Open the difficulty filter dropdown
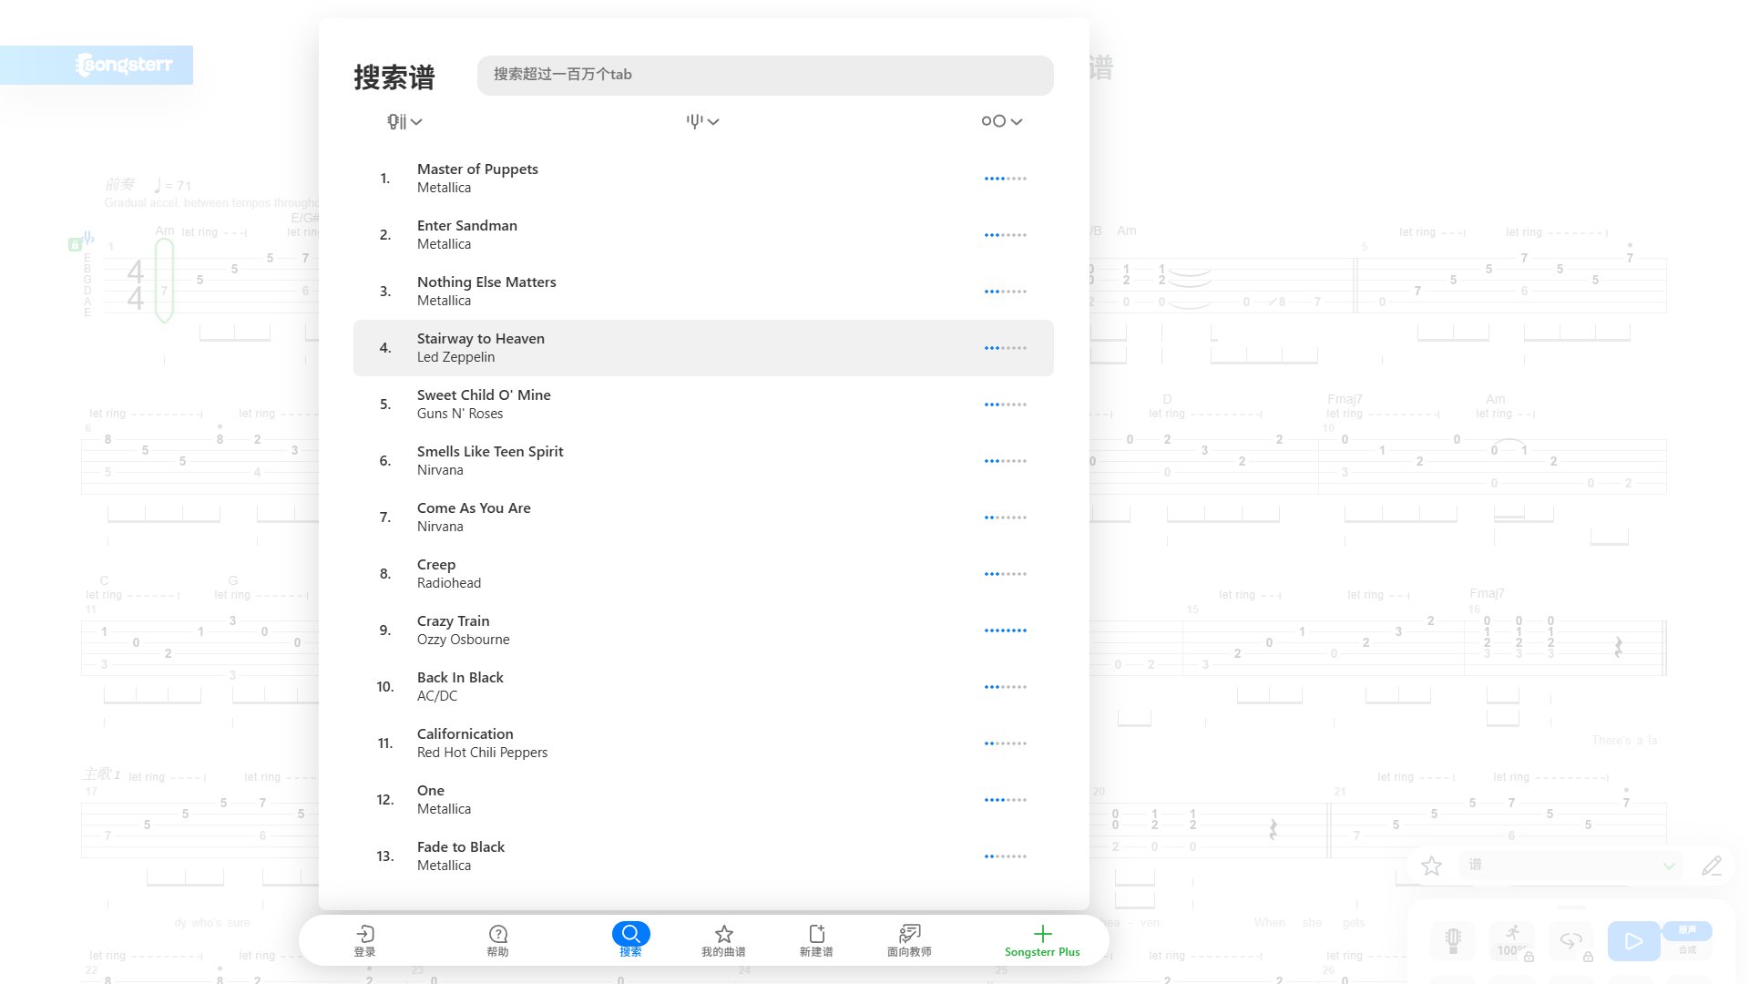This screenshot has width=1749, height=984. coord(1001,121)
